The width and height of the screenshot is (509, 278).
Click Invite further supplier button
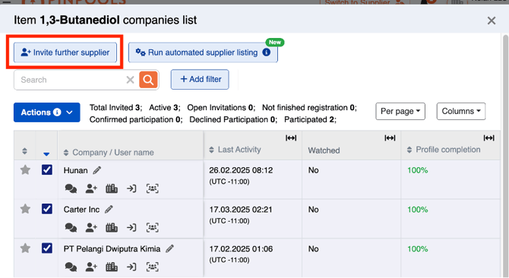65,52
